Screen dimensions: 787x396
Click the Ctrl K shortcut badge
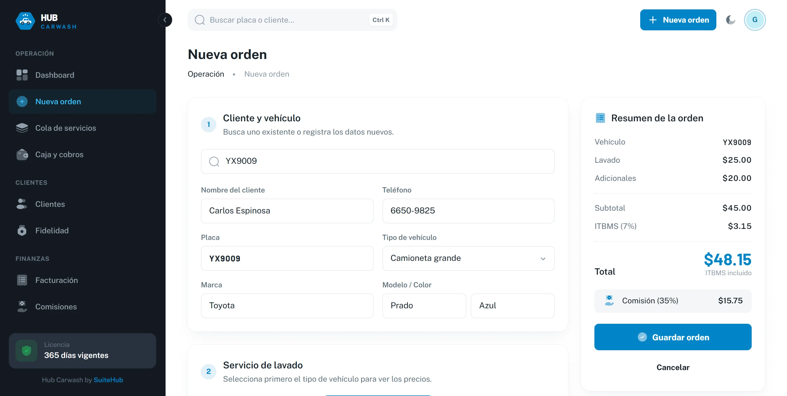[x=381, y=20]
